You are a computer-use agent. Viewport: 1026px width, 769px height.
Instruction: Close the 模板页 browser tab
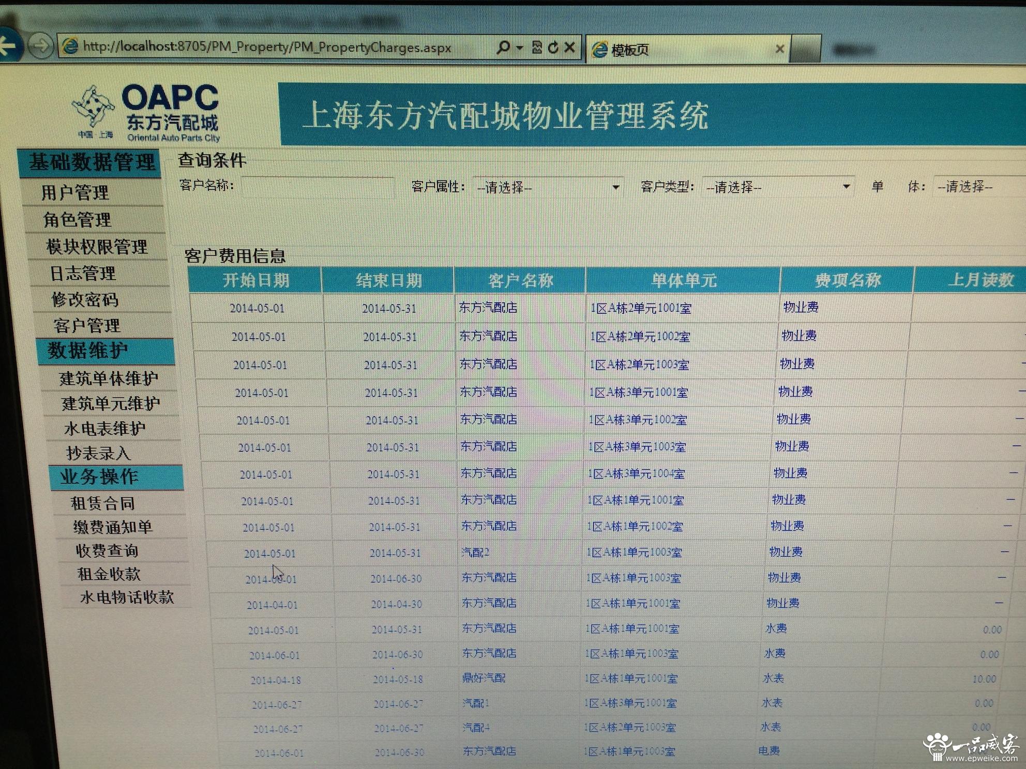coord(780,49)
